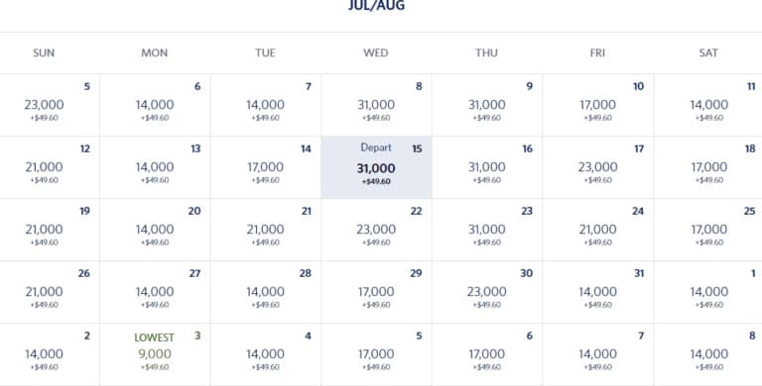
Task: Choose Thursday July 23 fare 31,000
Action: tap(487, 230)
